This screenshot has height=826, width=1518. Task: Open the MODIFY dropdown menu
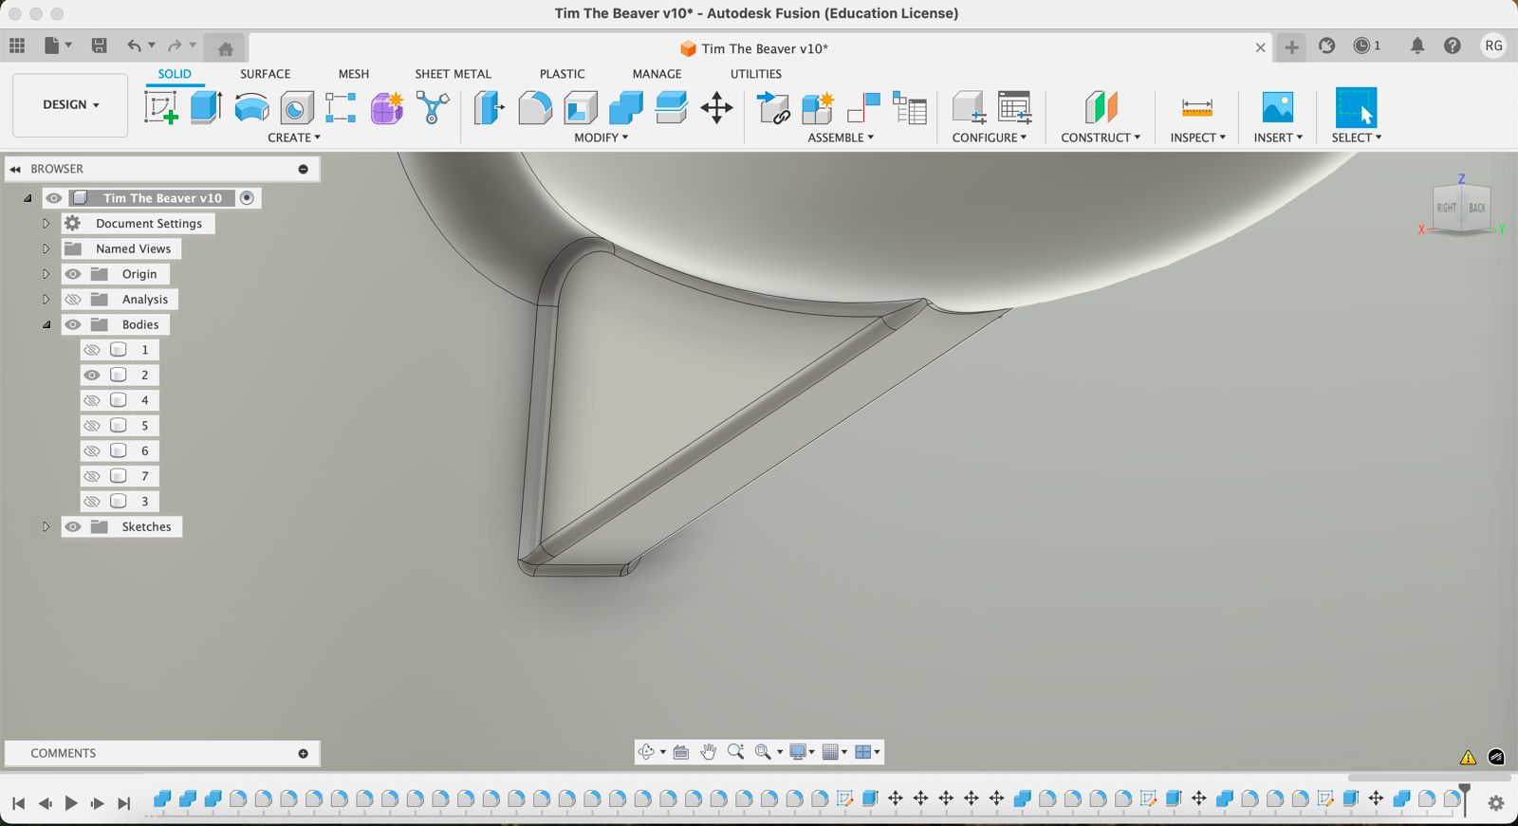coord(601,138)
